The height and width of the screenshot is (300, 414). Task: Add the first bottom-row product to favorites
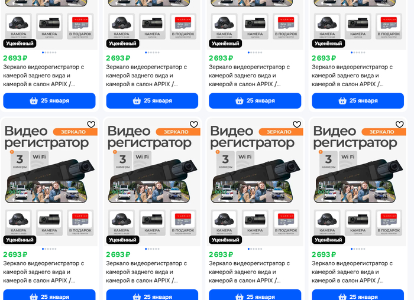[91, 124]
